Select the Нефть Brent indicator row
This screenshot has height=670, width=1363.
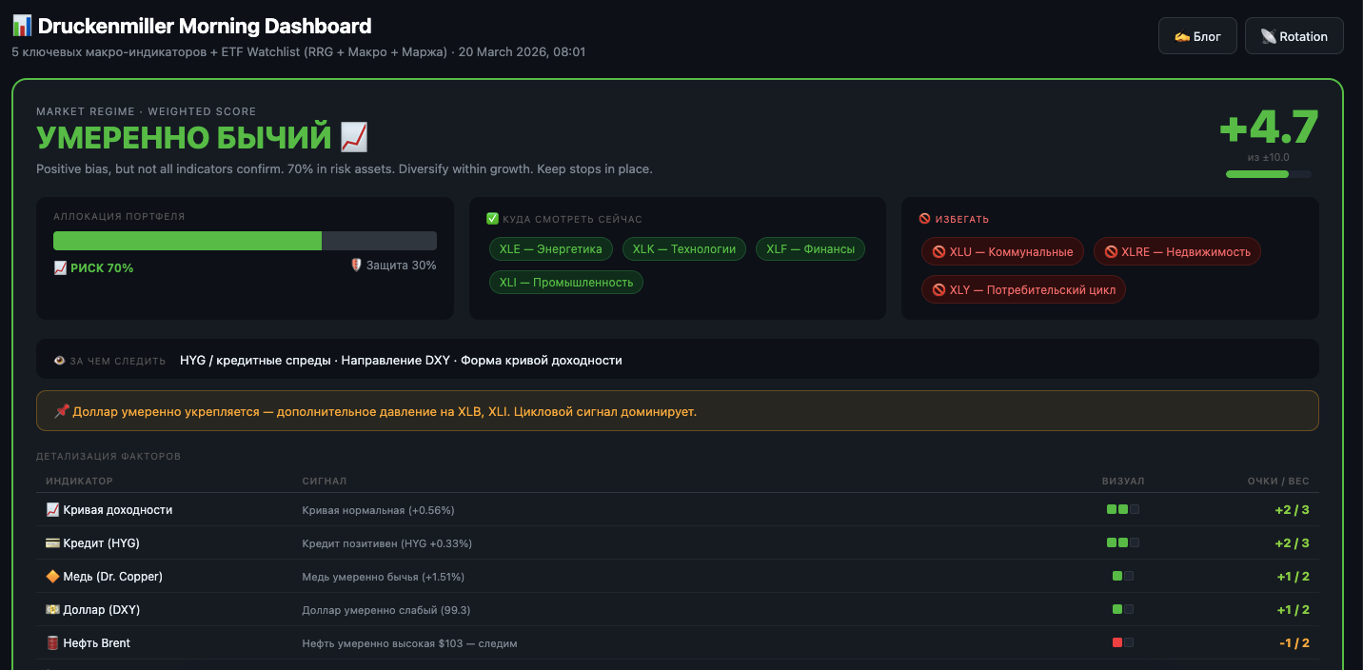point(678,643)
